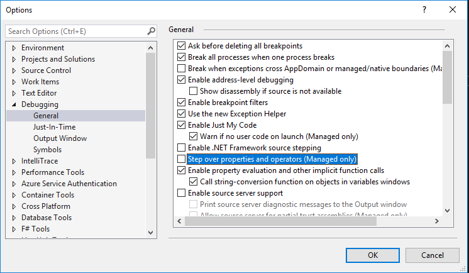Expand Performance Tools node arrow

pyautogui.click(x=14, y=173)
